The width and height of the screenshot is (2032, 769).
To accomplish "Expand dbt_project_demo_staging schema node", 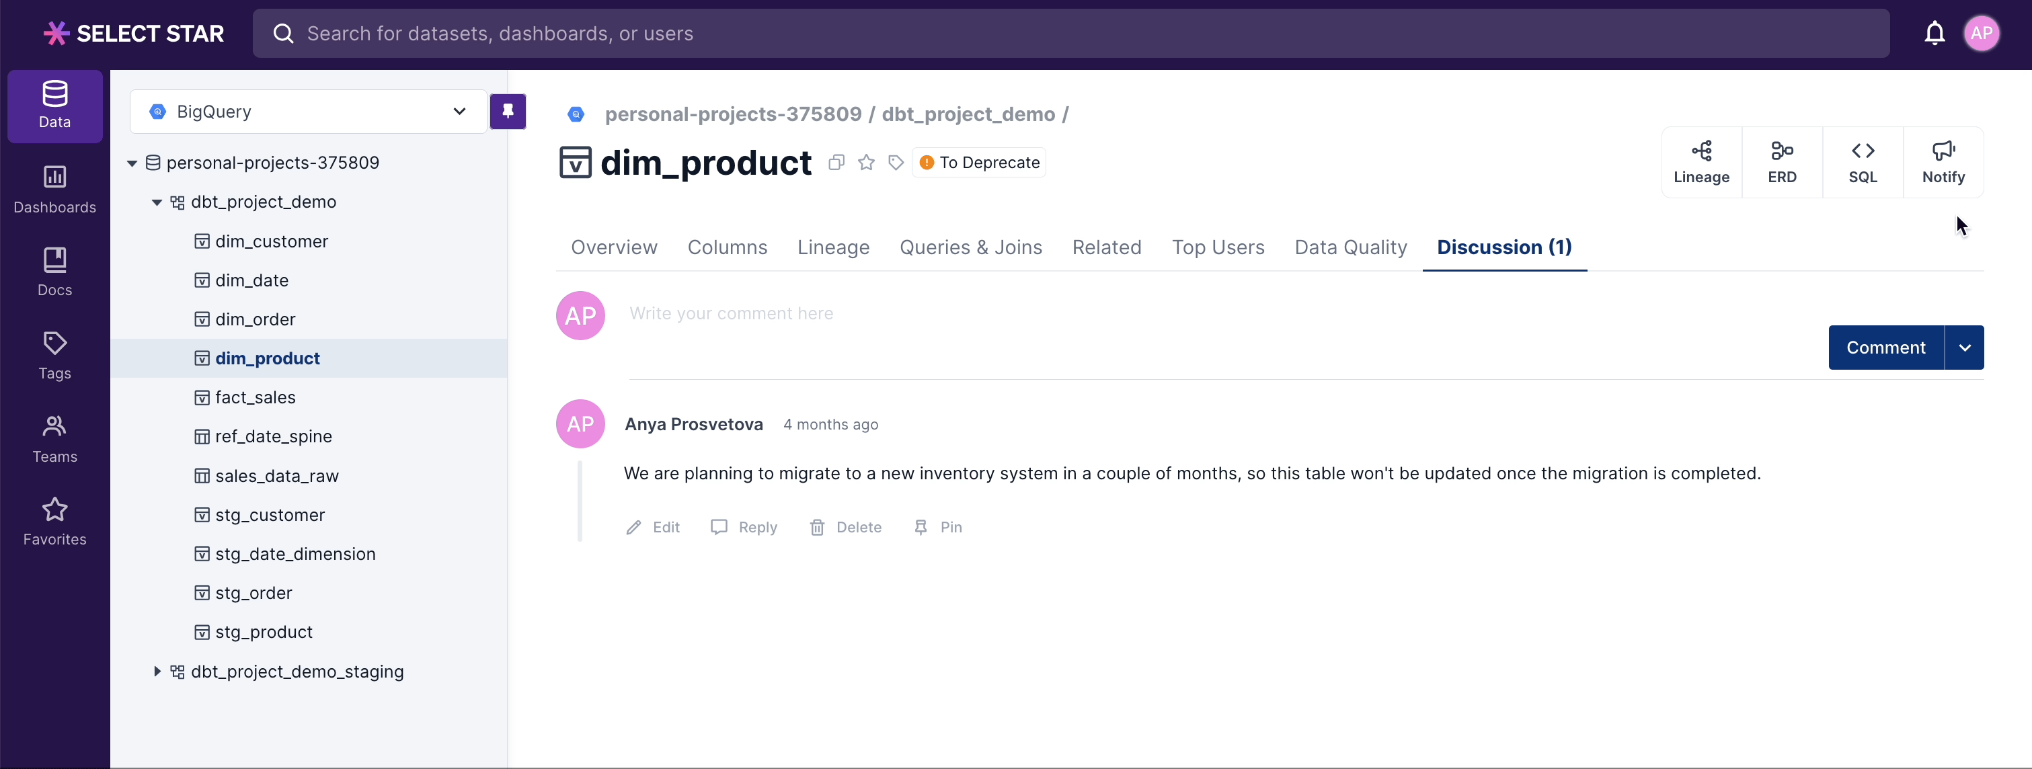I will pyautogui.click(x=157, y=672).
